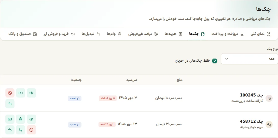Select the «خرید و فروش ارز» tab
Viewport: 278px width, 138px height.
click(59, 34)
